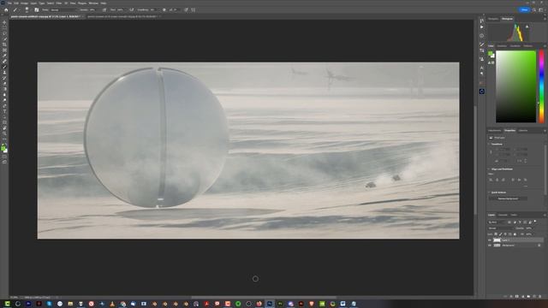Toggle layer filtering on or off

tap(535, 222)
